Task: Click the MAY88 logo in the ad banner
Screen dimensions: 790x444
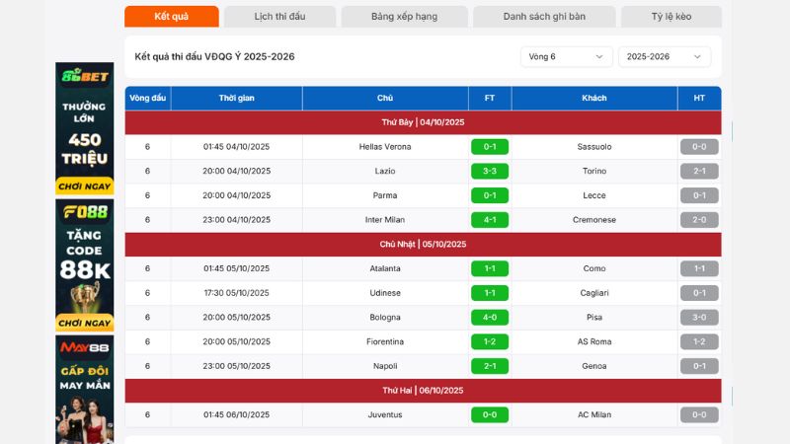Action: [85, 347]
